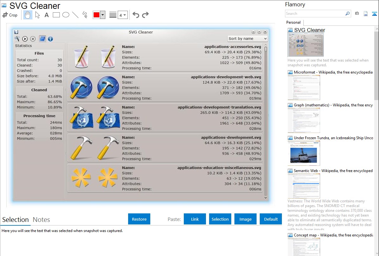Click the first applications-development-web globe preview

coord(81,87)
